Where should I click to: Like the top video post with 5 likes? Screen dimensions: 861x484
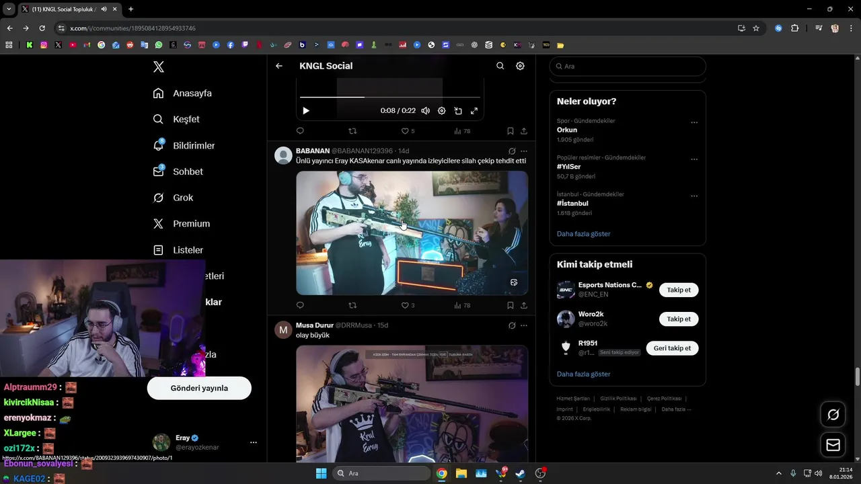click(408, 131)
